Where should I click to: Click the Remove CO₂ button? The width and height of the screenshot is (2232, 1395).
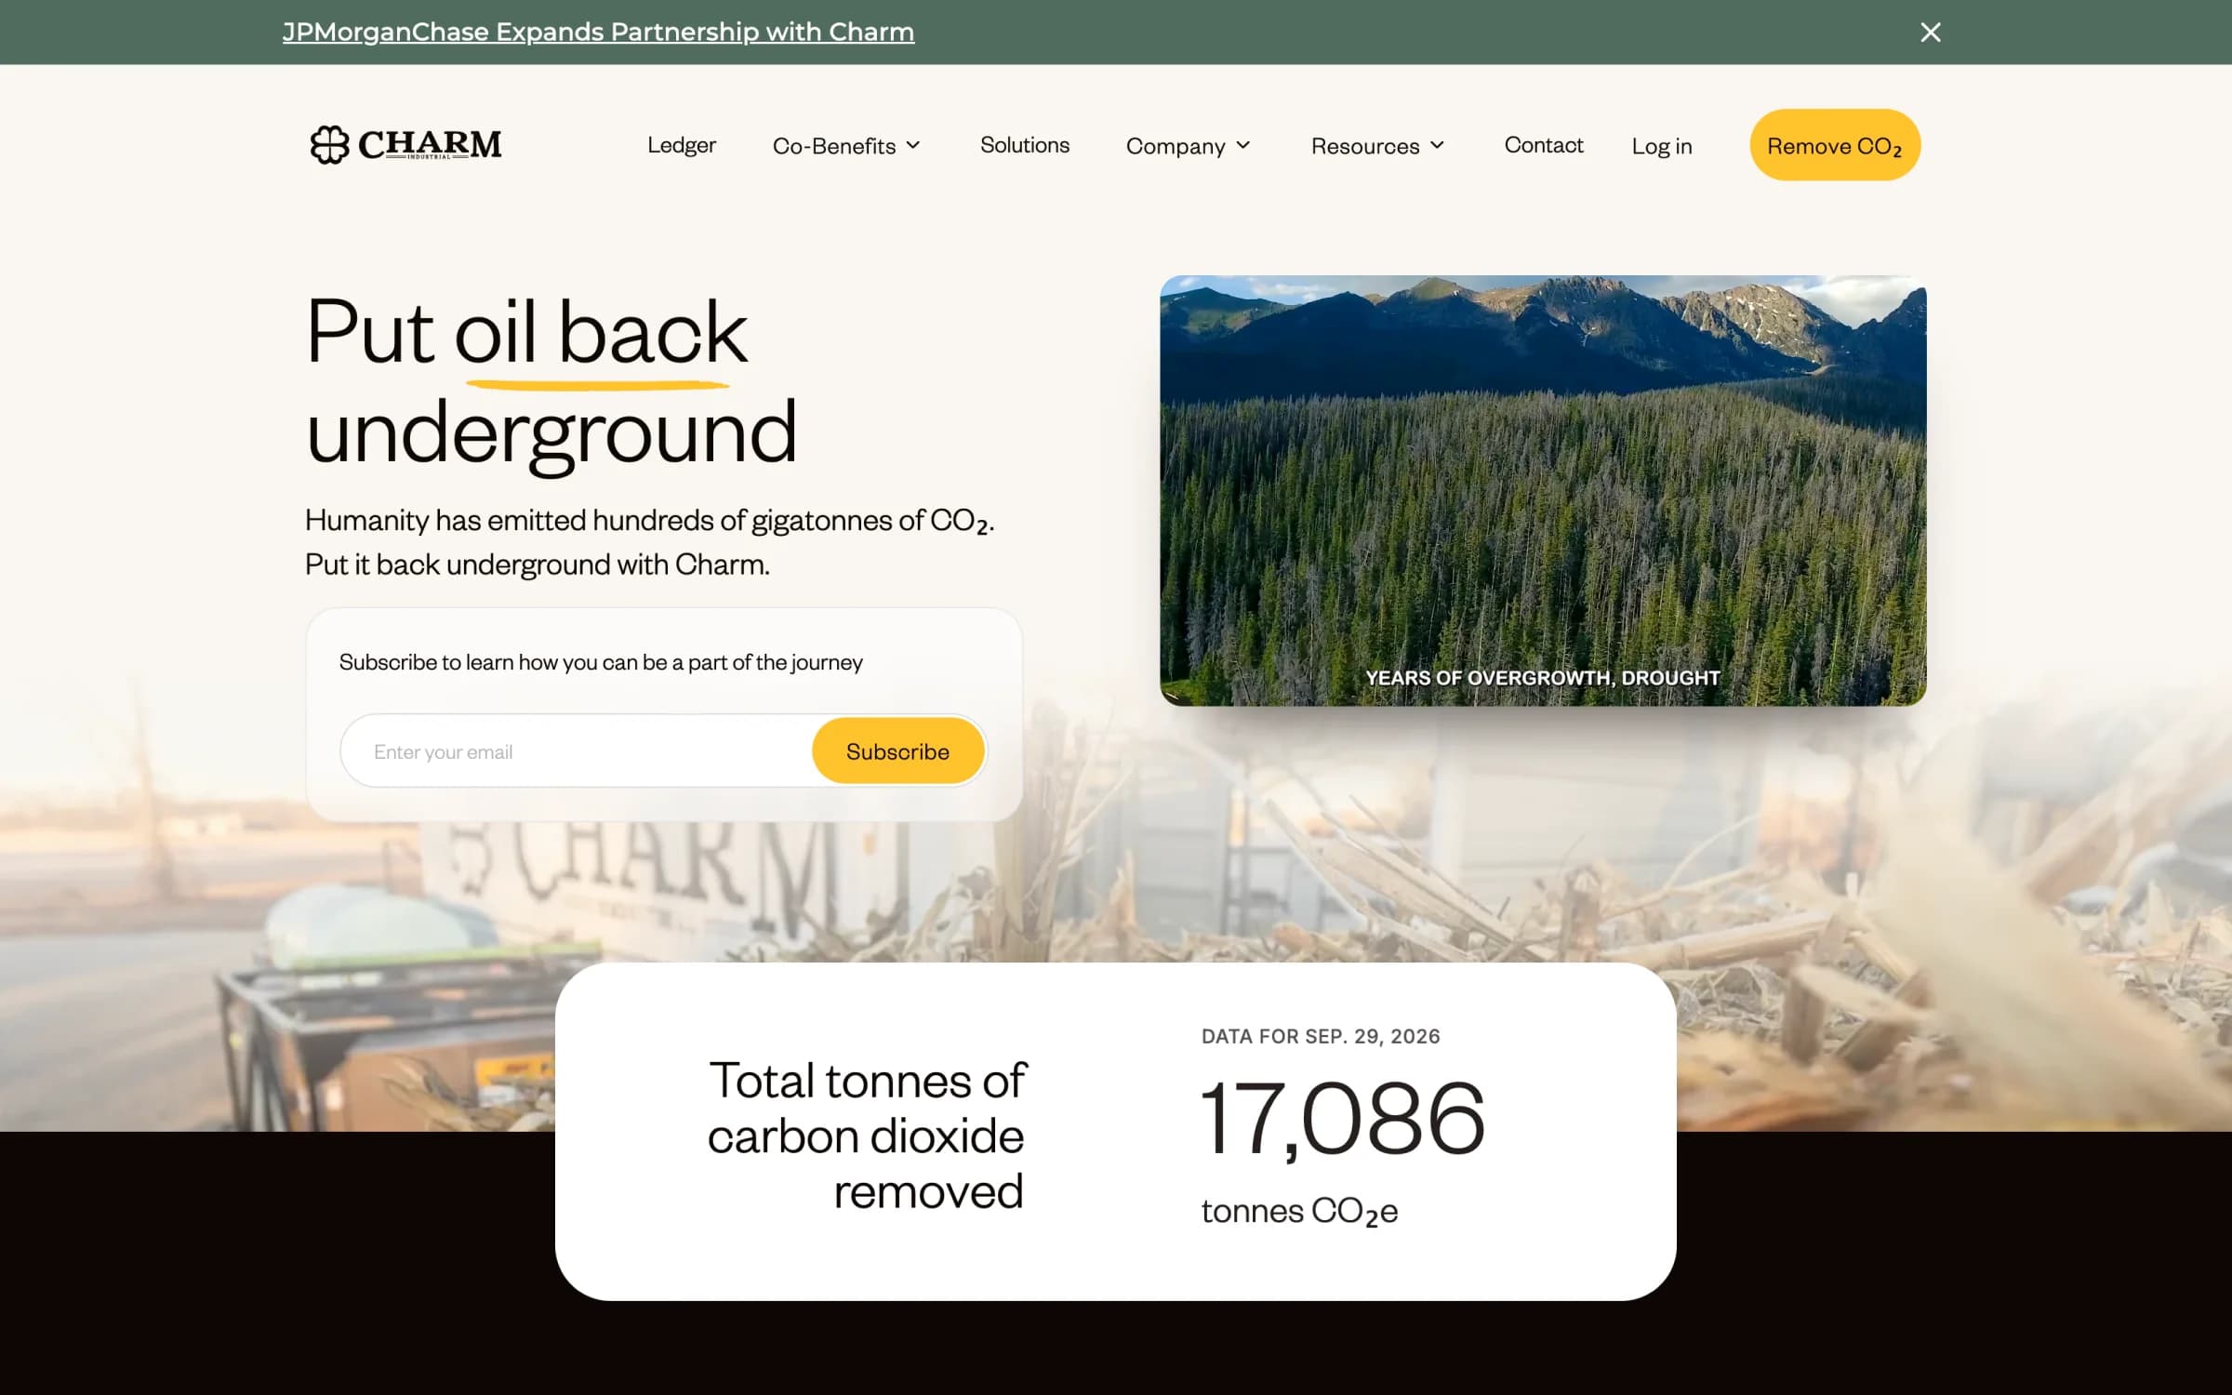pyautogui.click(x=1835, y=145)
